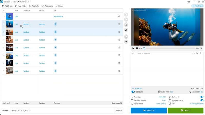Turn off the Blur background switch

tap(202, 100)
